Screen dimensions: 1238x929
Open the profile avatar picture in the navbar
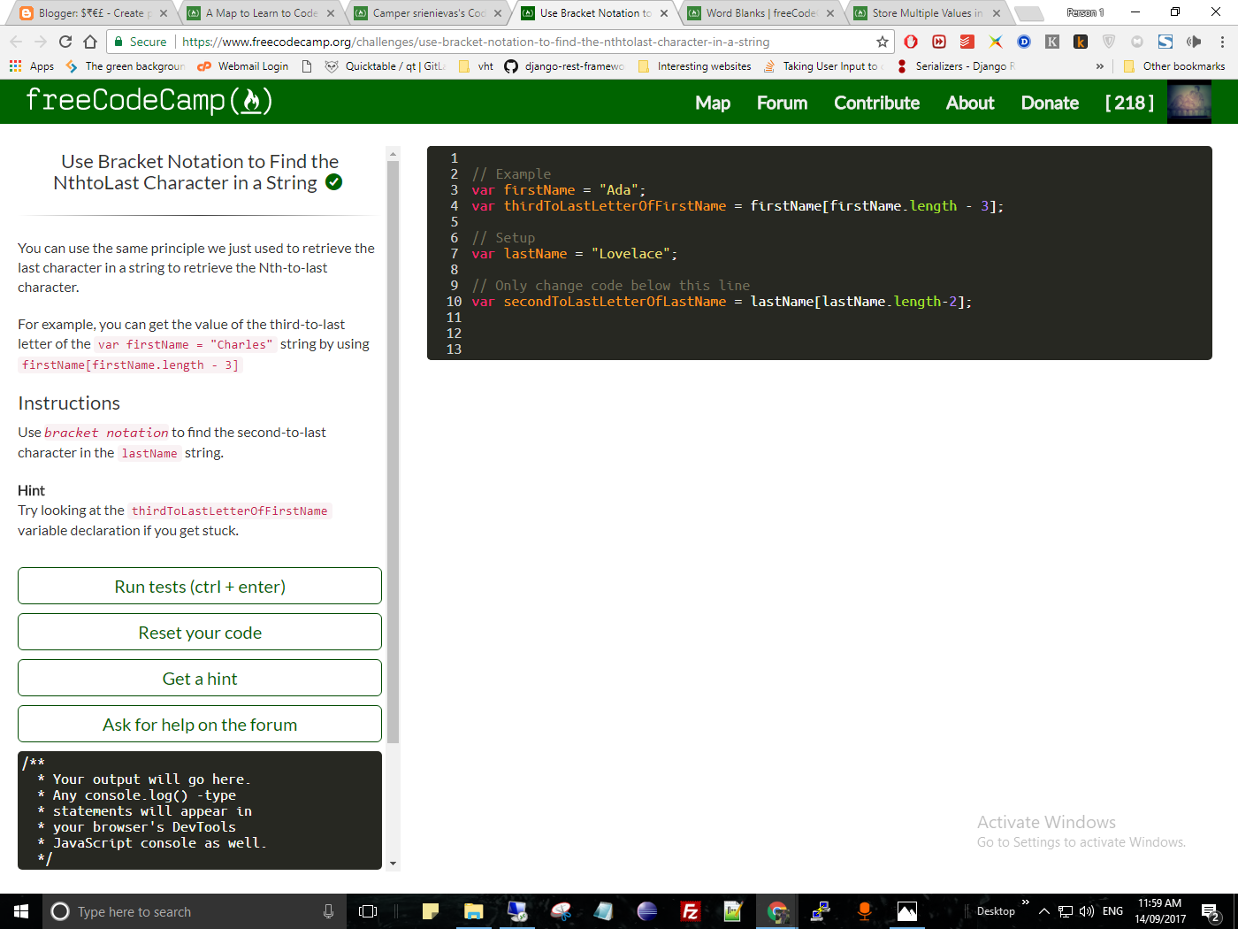click(x=1189, y=101)
